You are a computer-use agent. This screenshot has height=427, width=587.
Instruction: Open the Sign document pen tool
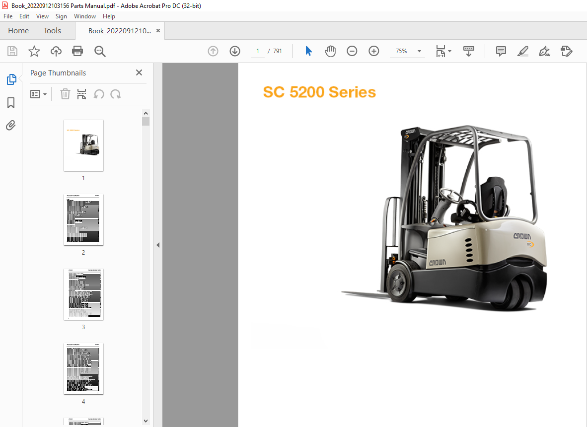[544, 51]
